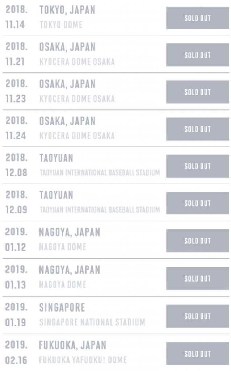Open Taoyuan International Baseball Stadium venue for 12.08
The width and height of the screenshot is (231, 371).
click(x=100, y=173)
